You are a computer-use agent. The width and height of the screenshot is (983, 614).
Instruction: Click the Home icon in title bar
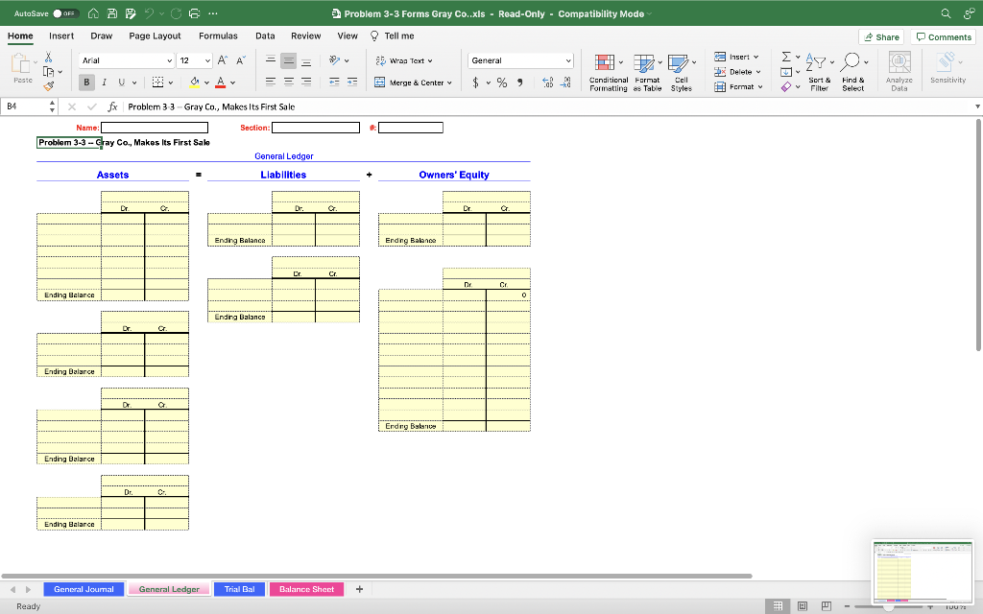point(93,13)
